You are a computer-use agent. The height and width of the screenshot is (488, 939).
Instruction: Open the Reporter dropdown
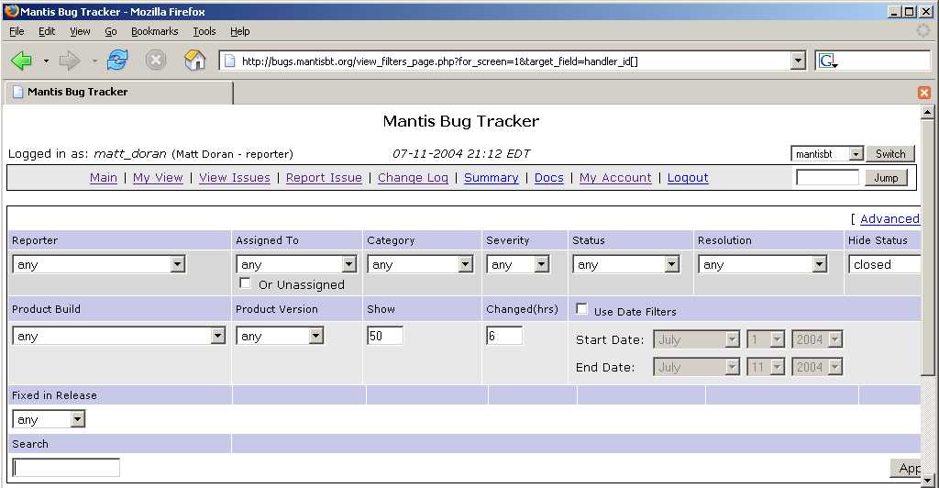tap(99, 264)
